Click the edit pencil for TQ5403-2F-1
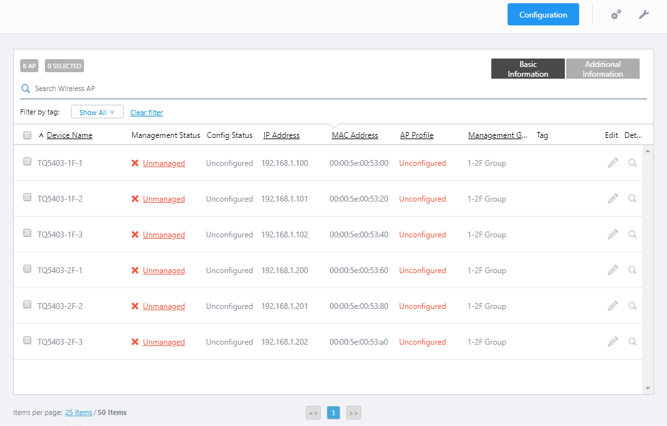The width and height of the screenshot is (667, 426). [612, 270]
